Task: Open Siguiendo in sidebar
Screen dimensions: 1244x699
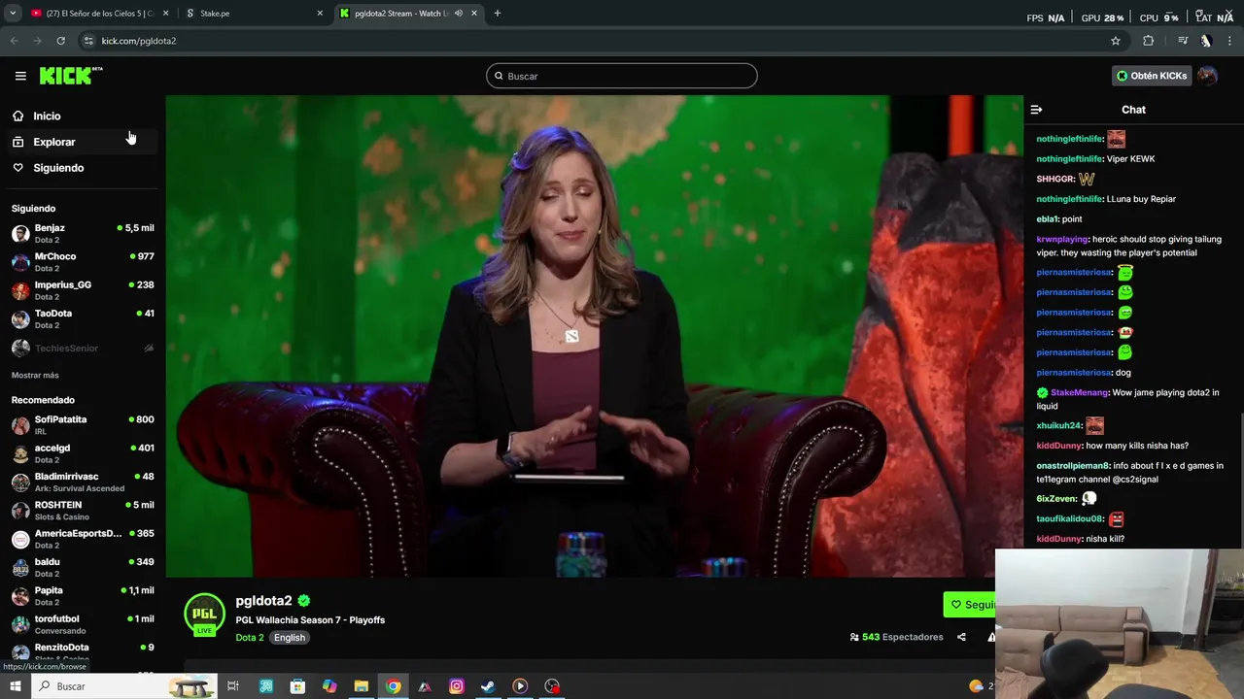Action: (x=58, y=168)
